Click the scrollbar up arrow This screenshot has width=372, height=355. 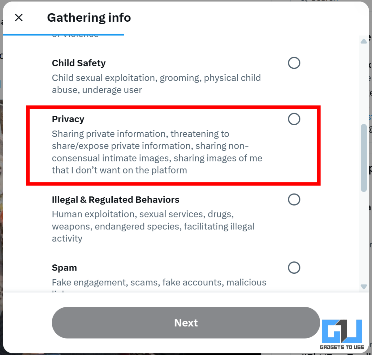(x=364, y=42)
